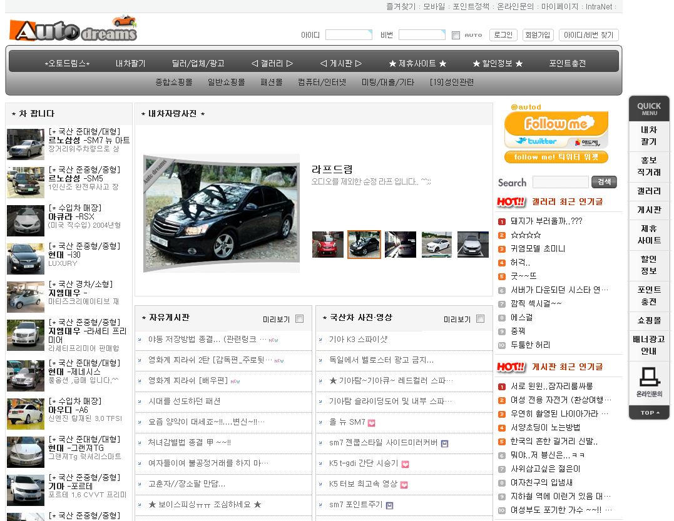Expand the 게시판 navigation menu
The width and height of the screenshot is (674, 521).
[340, 63]
